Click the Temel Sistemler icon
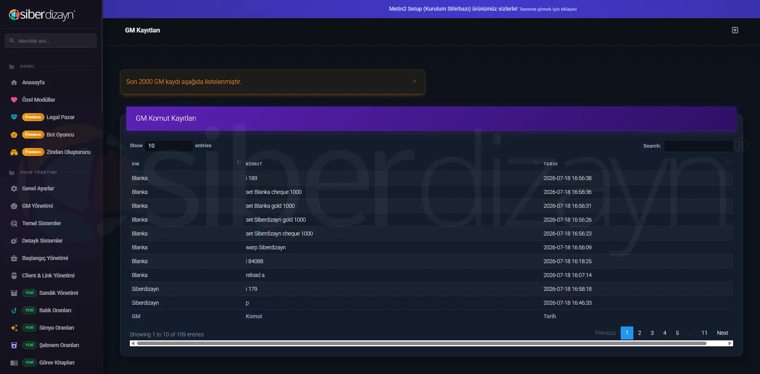 click(14, 223)
